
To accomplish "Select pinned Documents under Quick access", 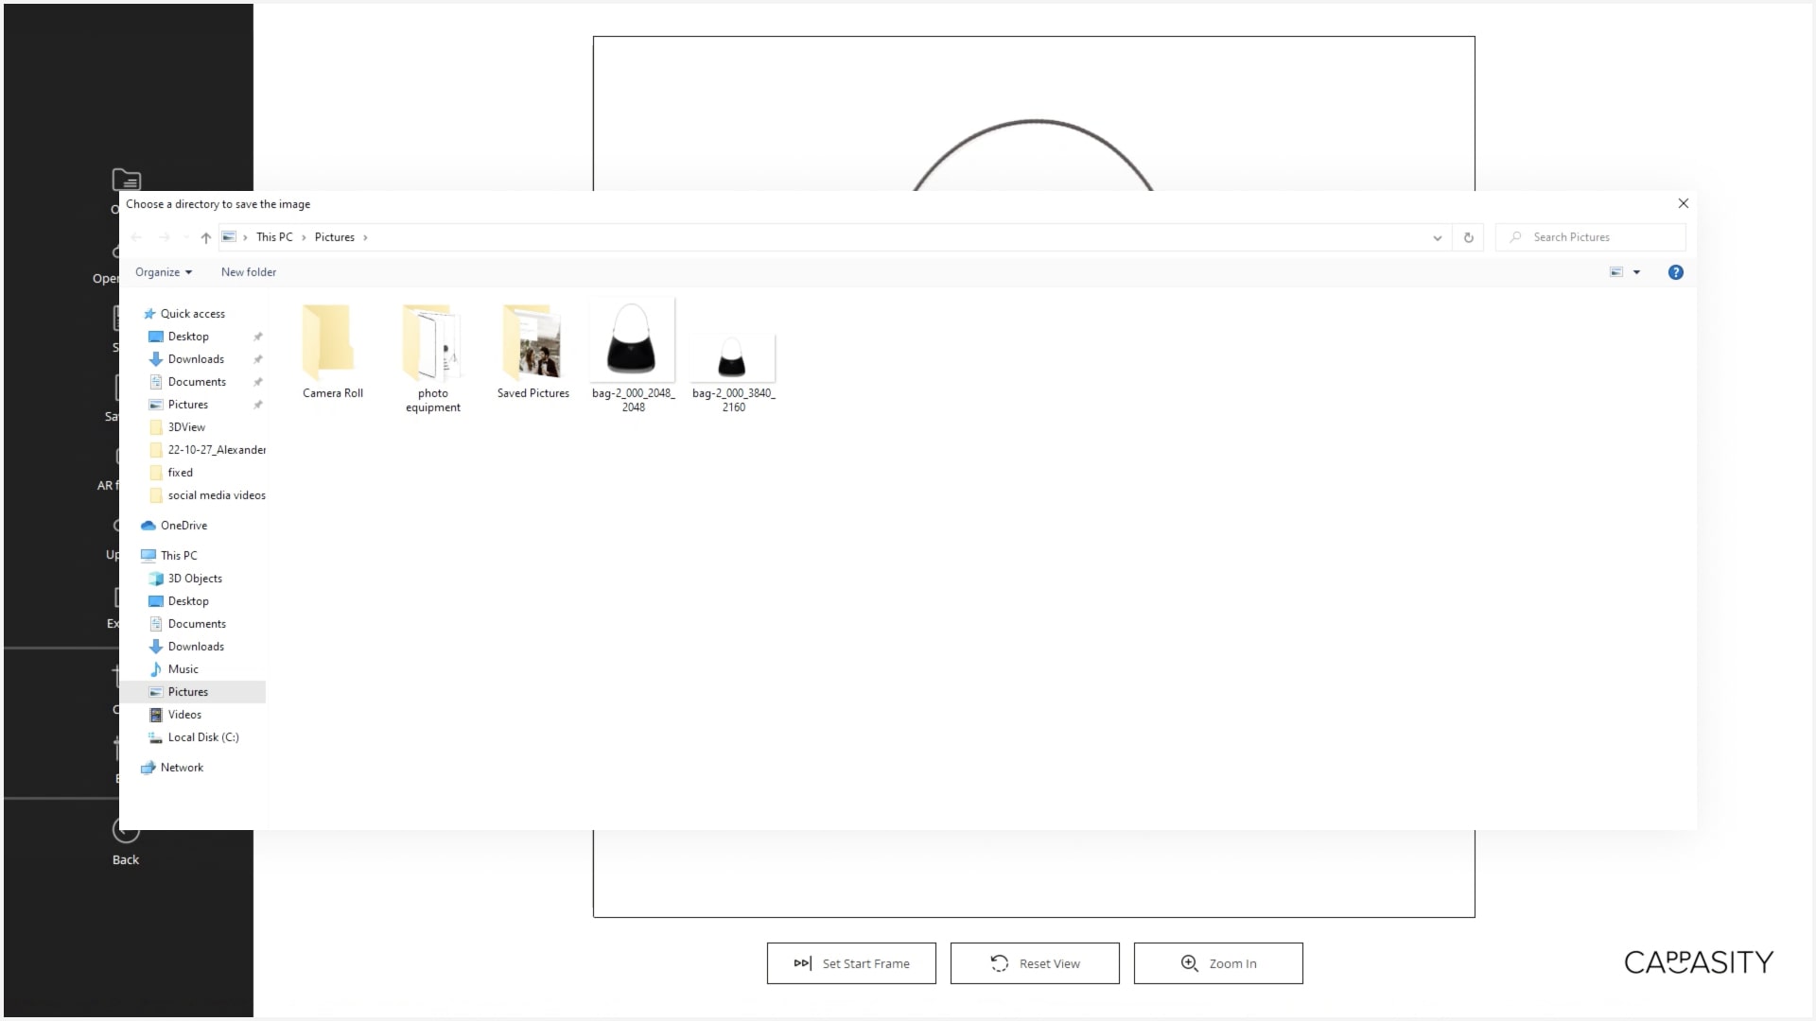I will [197, 382].
